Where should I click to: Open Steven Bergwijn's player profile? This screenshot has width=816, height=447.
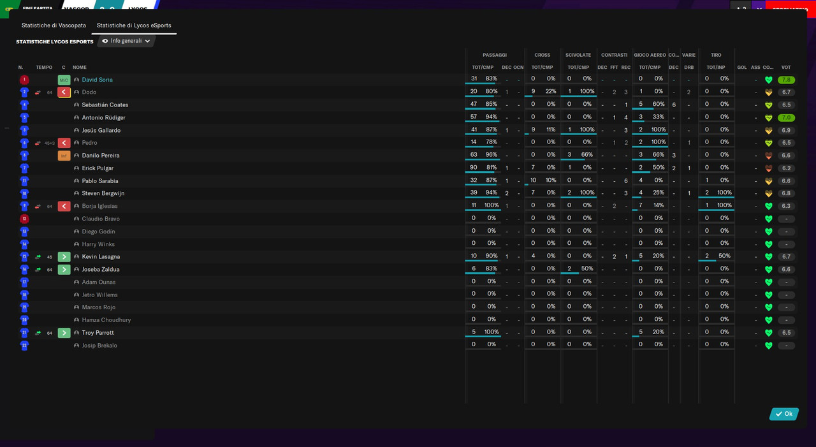103,193
